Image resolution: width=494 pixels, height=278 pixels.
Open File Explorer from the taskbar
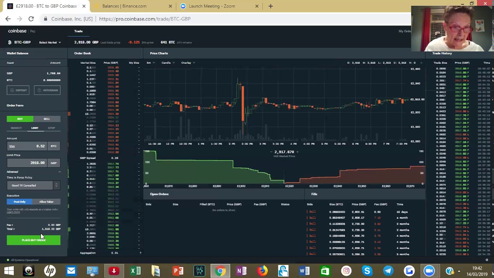click(x=156, y=271)
